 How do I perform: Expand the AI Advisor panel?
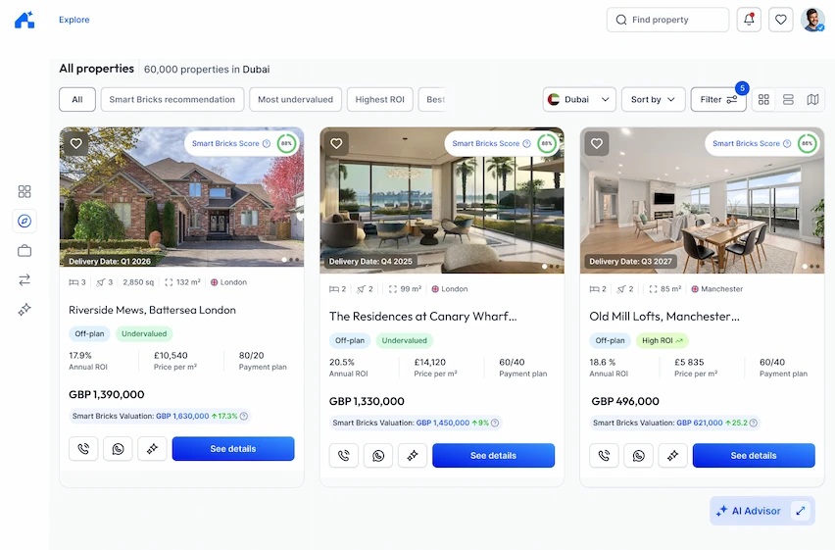click(x=801, y=511)
